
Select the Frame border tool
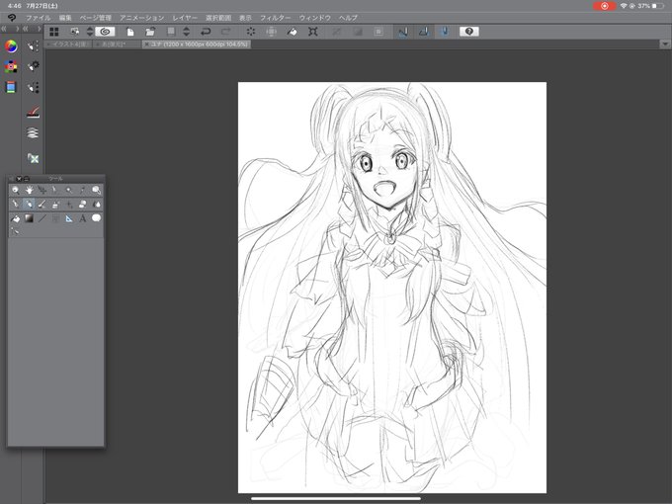point(55,218)
